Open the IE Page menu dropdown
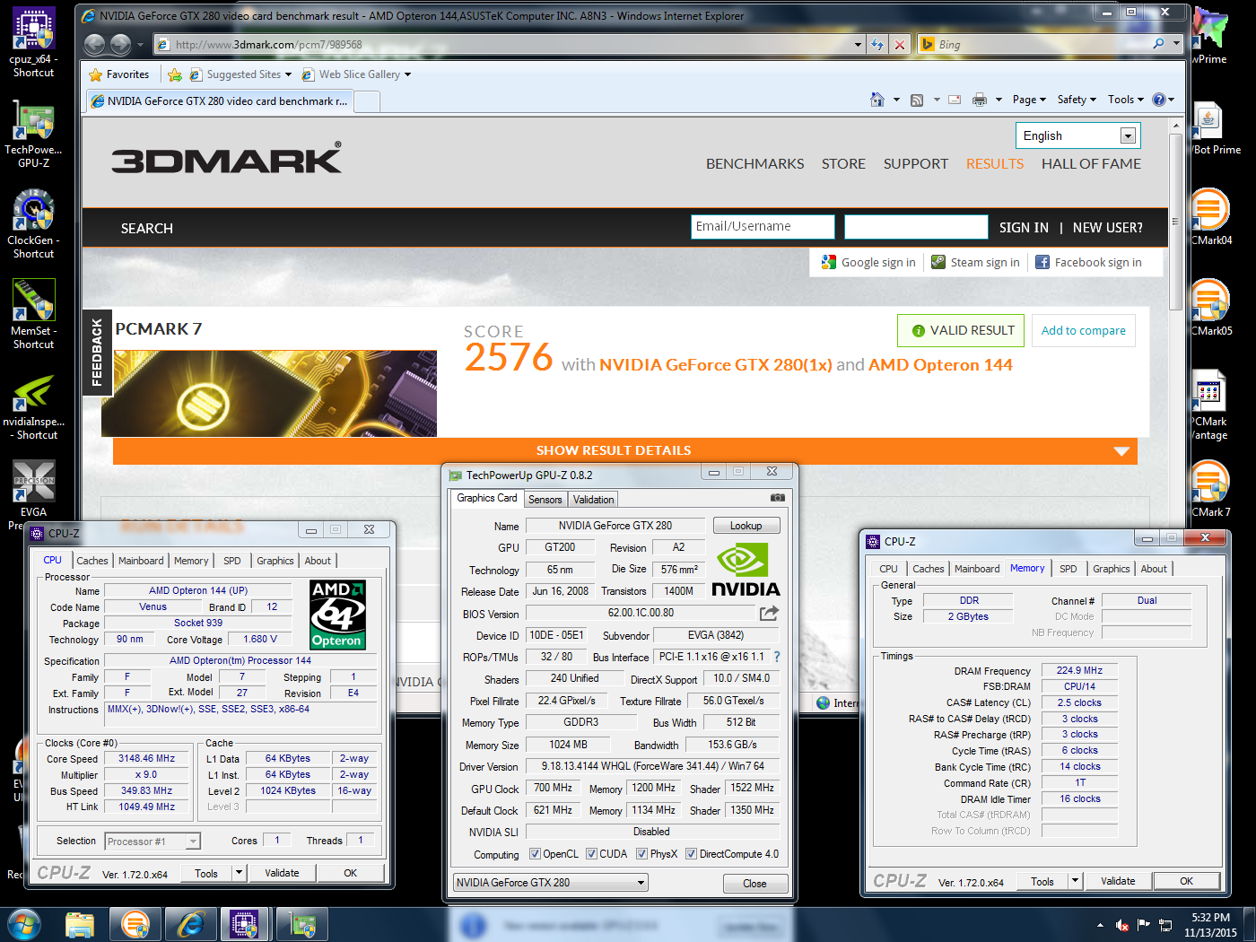Screen dimensions: 1256x942 point(1029,100)
